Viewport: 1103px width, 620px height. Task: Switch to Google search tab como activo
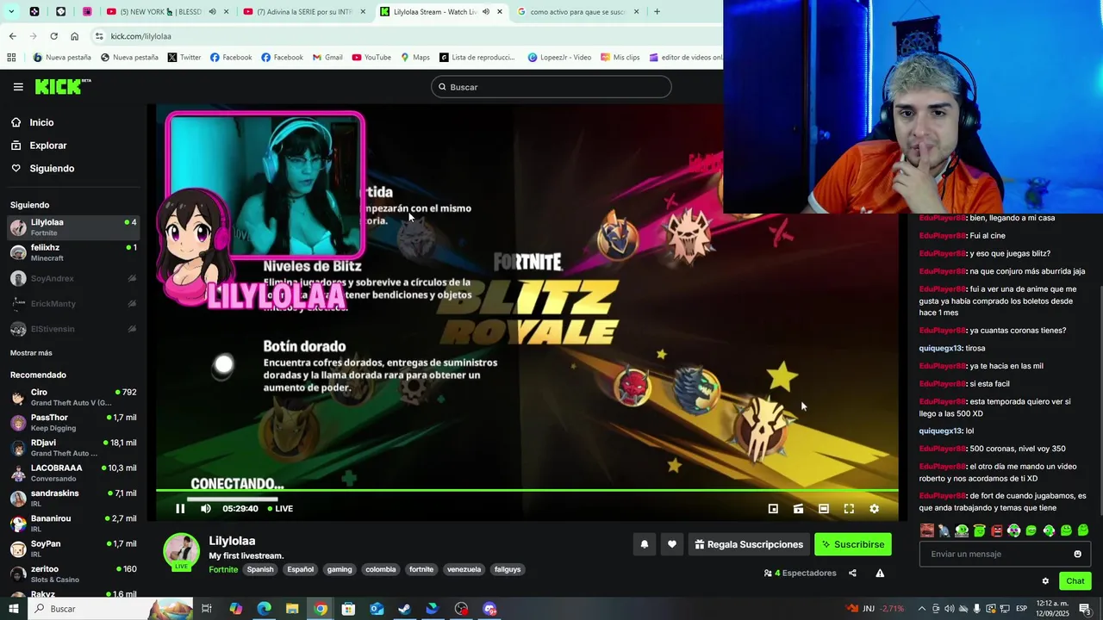[x=577, y=12]
